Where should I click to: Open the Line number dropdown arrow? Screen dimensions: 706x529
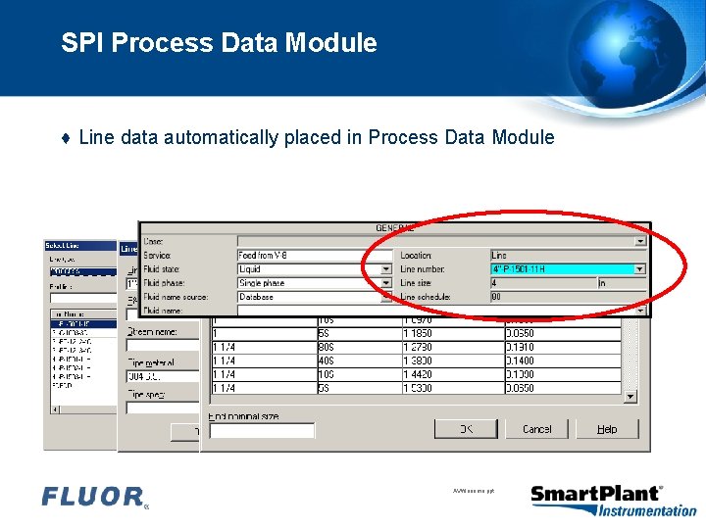point(639,269)
